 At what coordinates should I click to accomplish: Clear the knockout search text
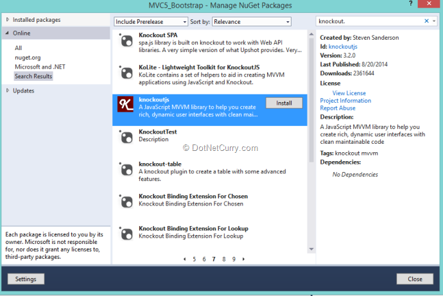(x=426, y=21)
